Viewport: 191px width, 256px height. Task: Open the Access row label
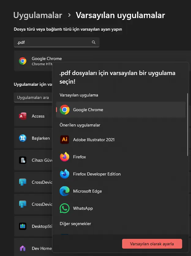pos(38,116)
